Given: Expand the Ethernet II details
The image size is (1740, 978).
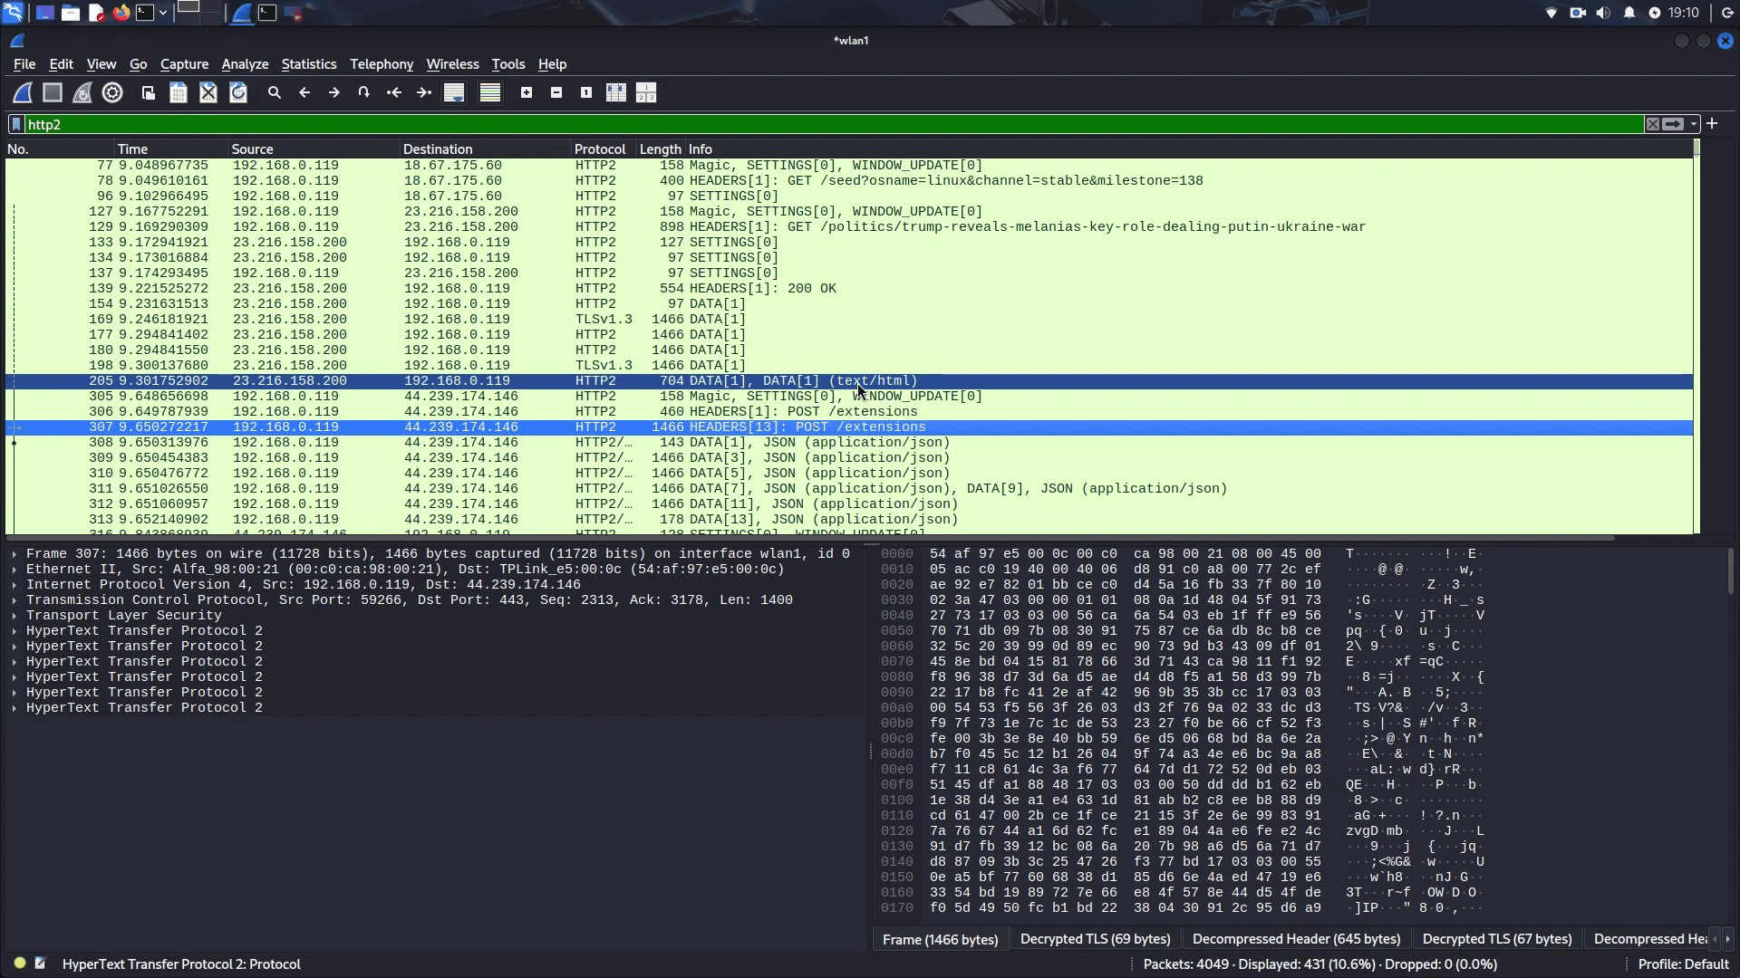Looking at the screenshot, I should 14,569.
